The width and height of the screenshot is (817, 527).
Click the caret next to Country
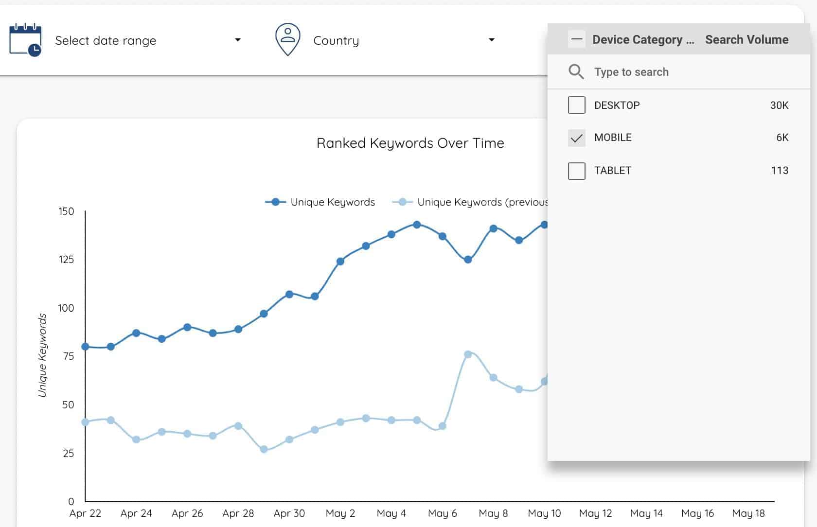492,40
